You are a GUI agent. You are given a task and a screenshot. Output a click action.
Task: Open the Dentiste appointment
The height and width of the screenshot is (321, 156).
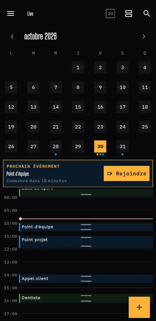tap(86, 298)
